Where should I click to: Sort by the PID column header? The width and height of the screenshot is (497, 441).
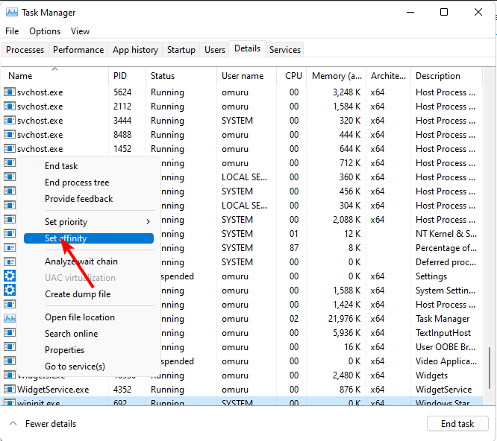click(127, 76)
